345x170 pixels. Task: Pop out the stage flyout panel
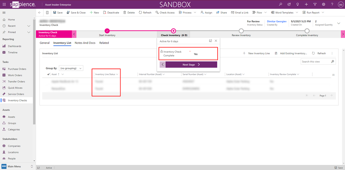(211, 41)
